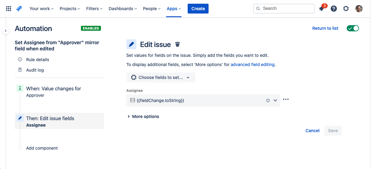Image resolution: width=371 pixels, height=169 pixels.
Task: Open the Assignee field three-dot menu
Action: click(x=286, y=99)
